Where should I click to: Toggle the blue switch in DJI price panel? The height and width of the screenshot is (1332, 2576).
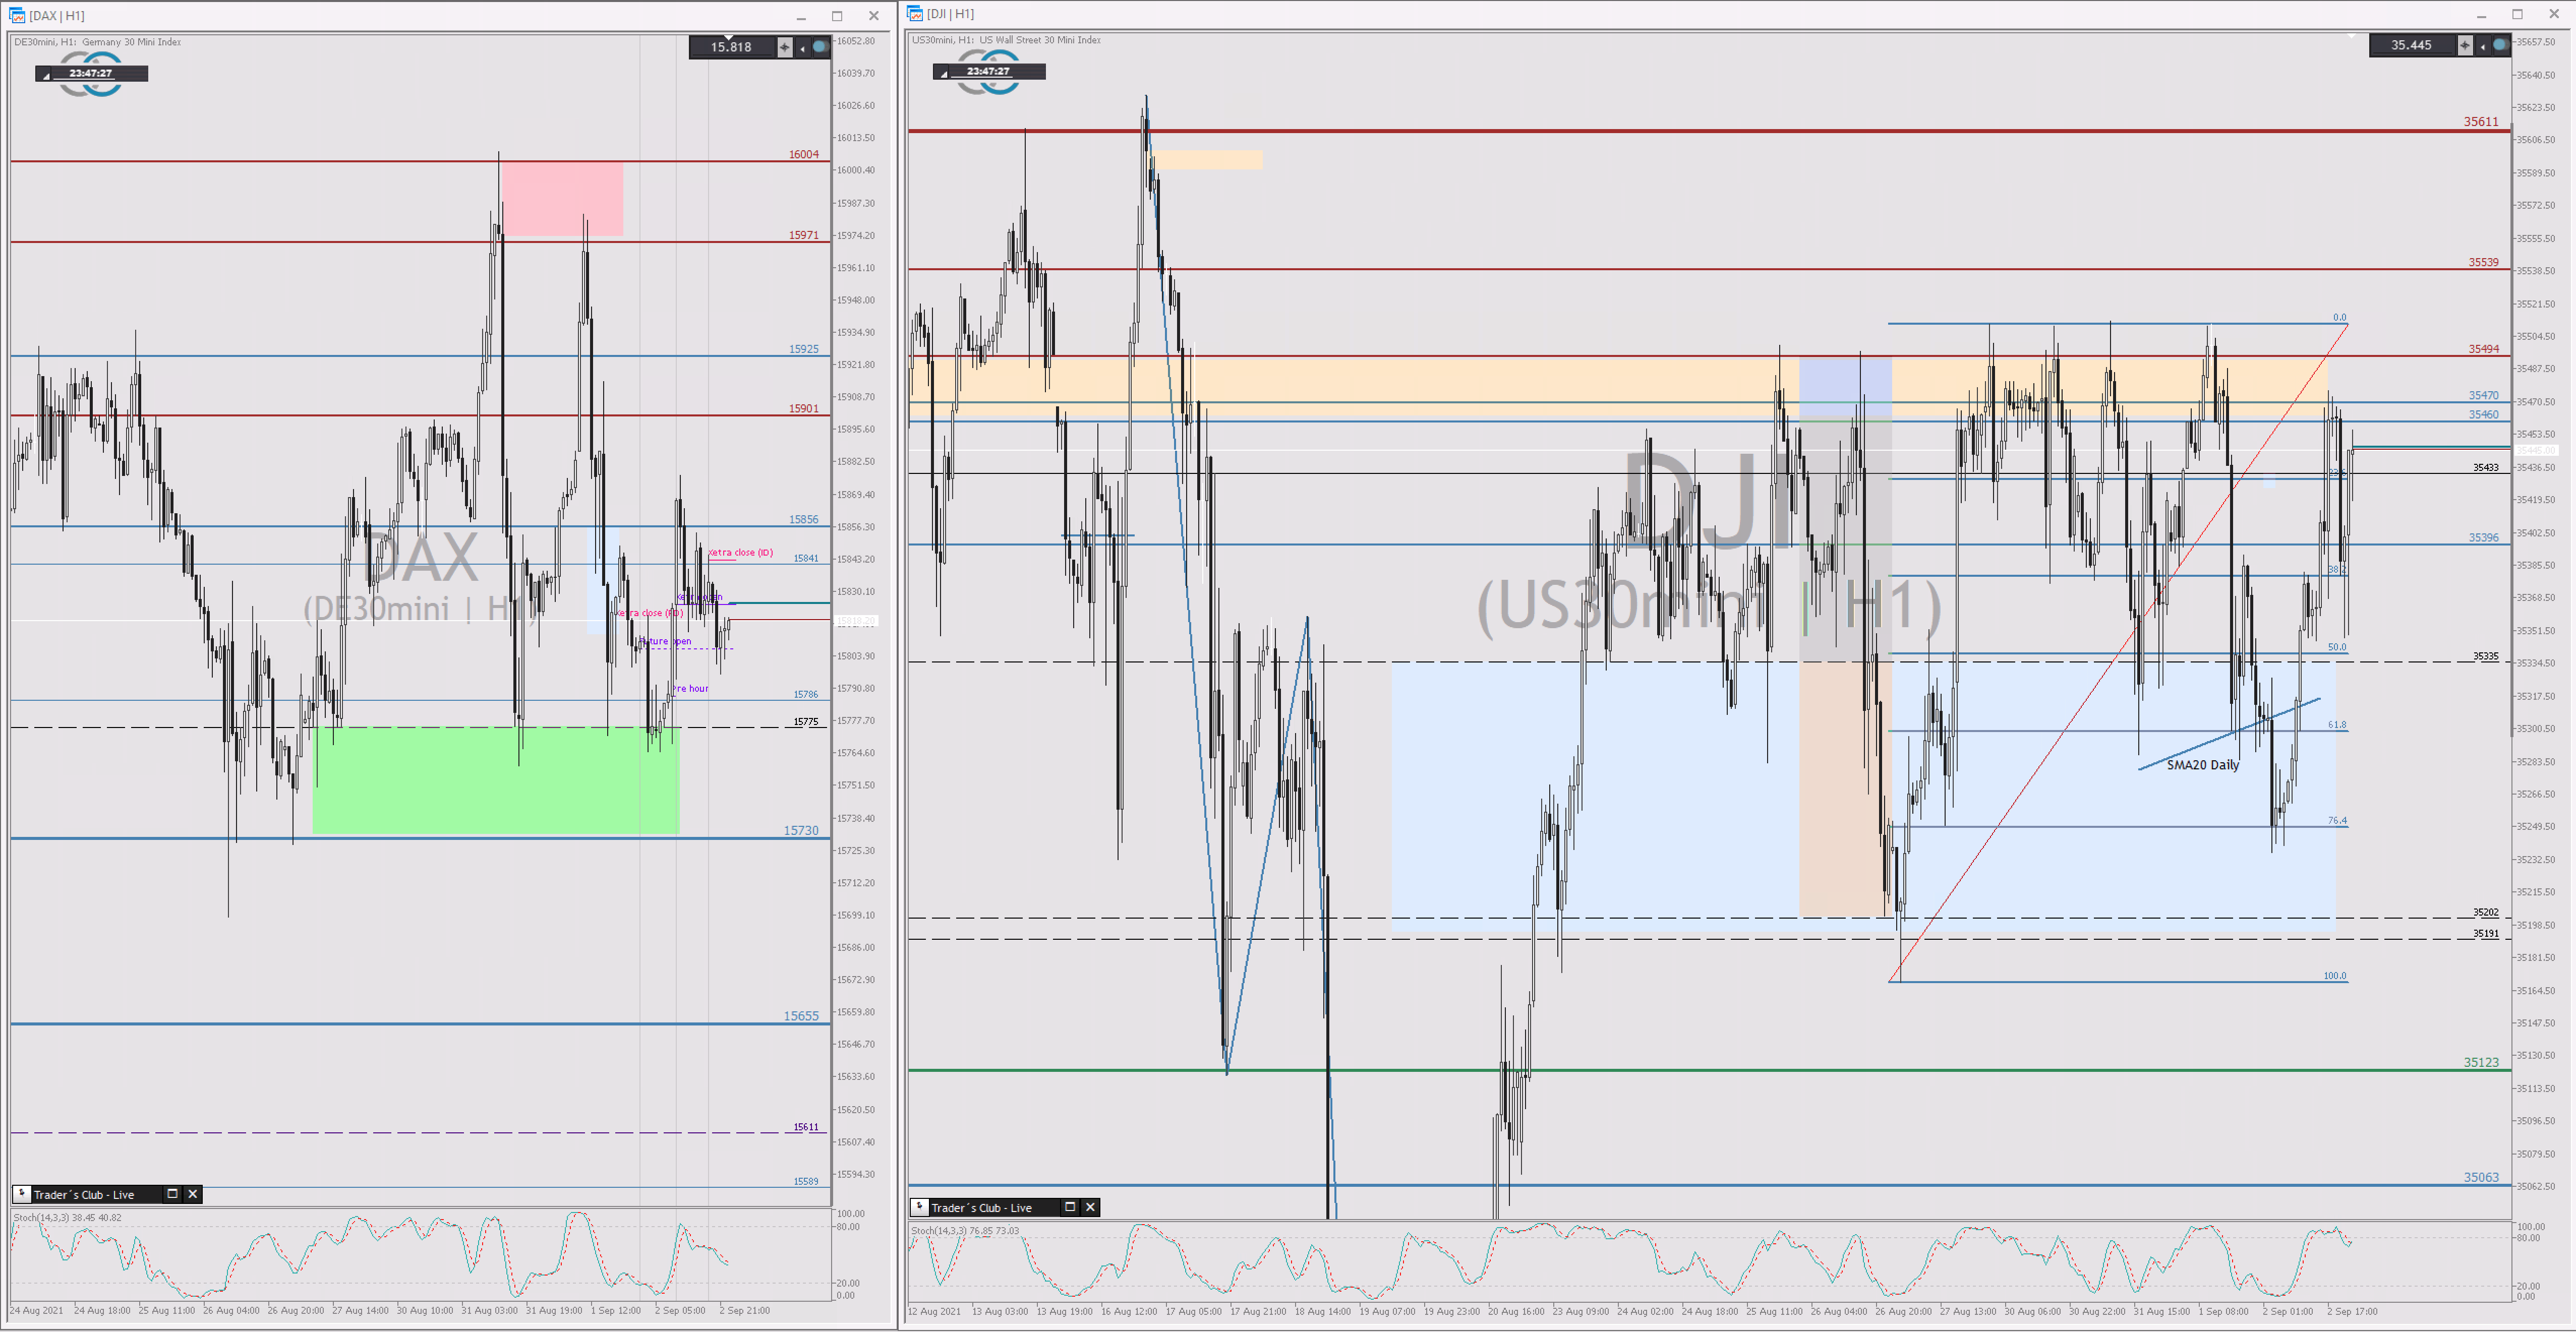[2500, 45]
